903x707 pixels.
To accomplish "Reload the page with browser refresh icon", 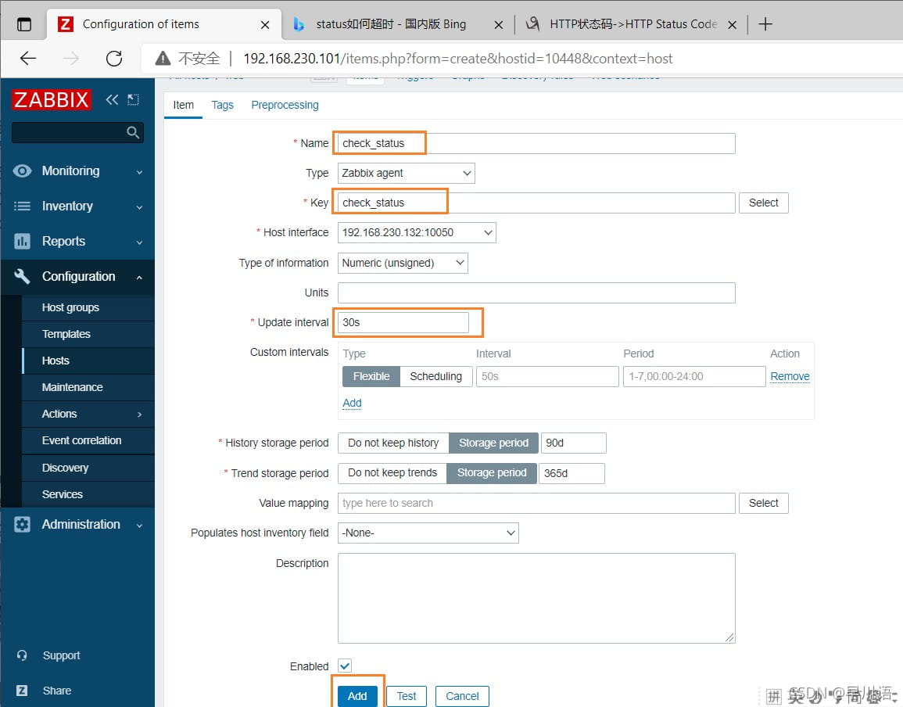I will coord(114,59).
